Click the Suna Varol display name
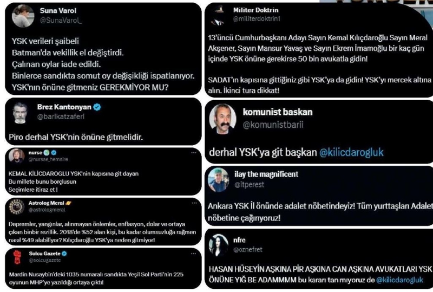Viewport: 433px width, 292px height. pyautogui.click(x=58, y=11)
